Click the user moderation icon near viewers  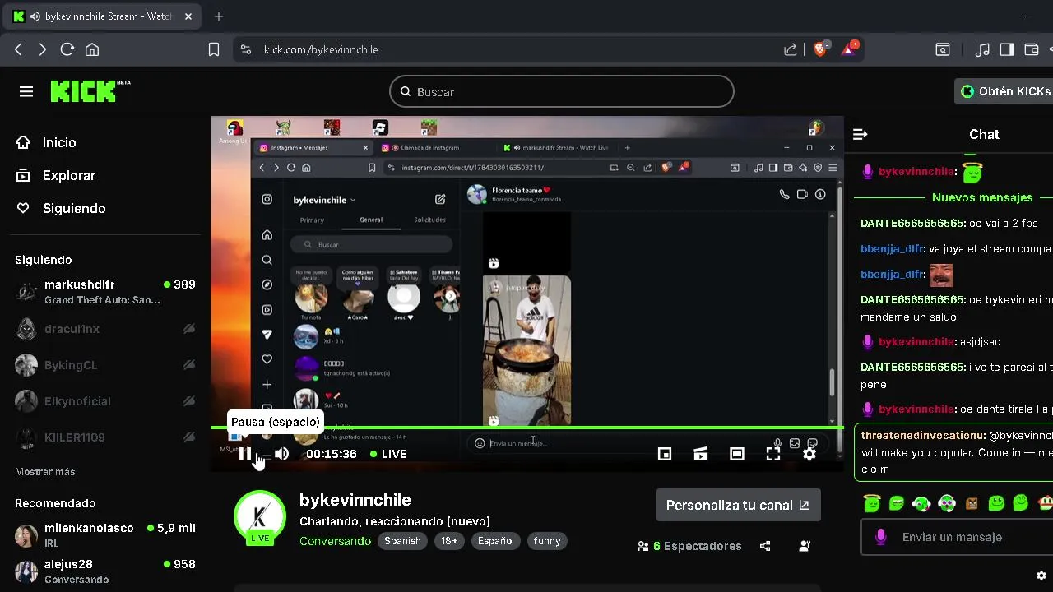805,546
